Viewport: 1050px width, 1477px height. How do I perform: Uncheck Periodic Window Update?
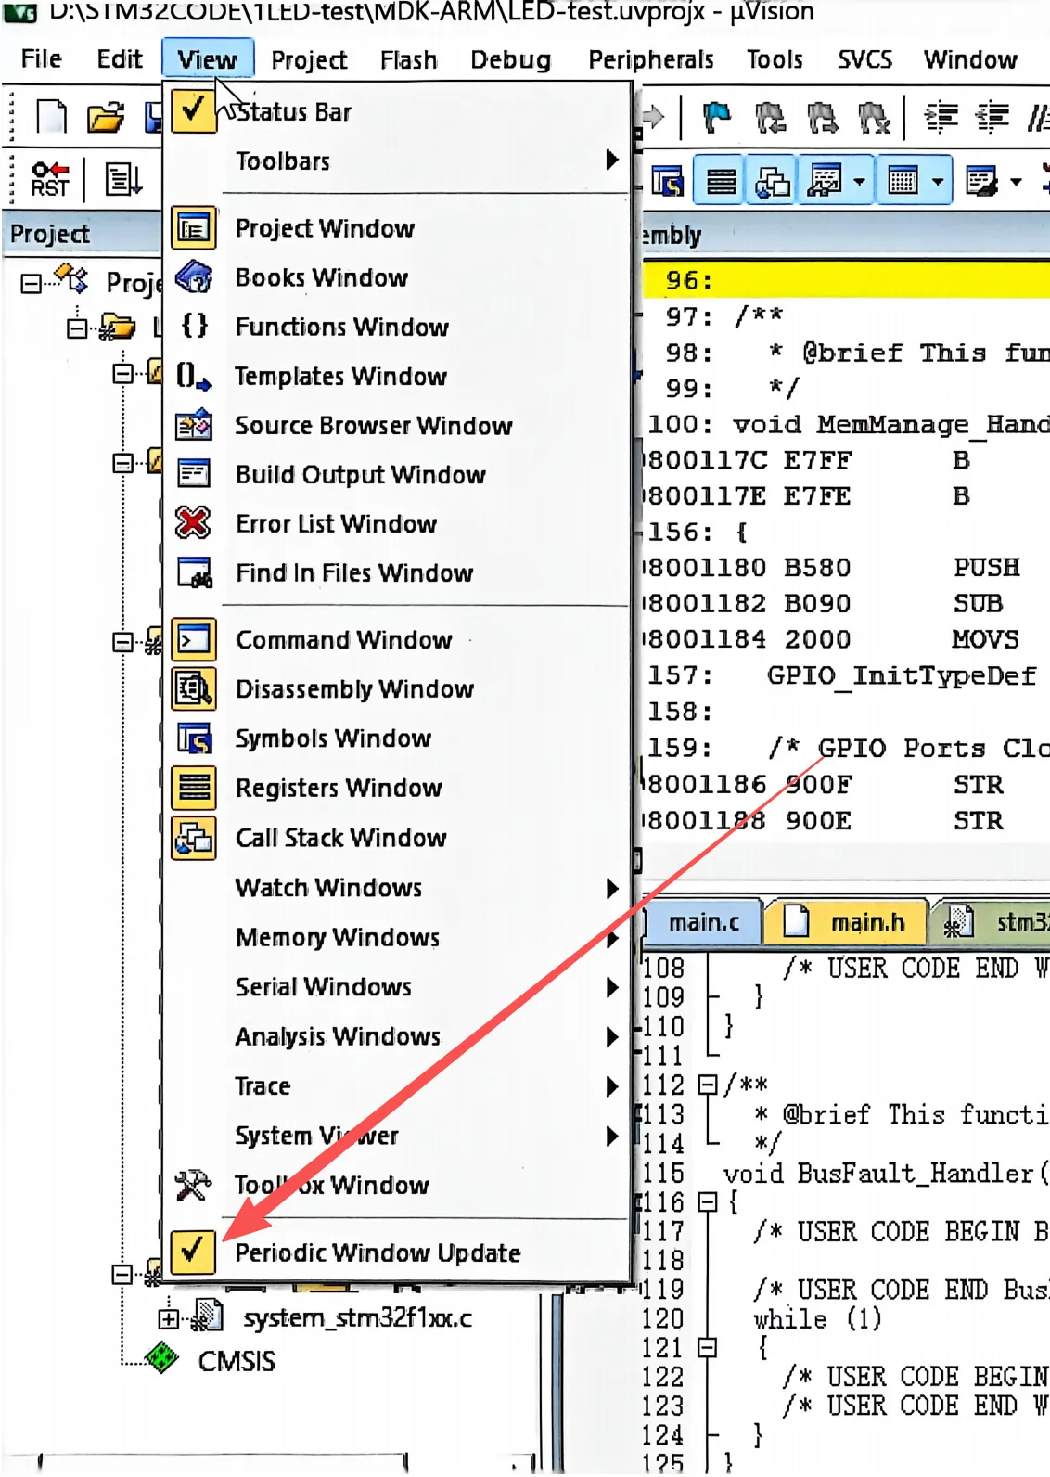click(x=377, y=1252)
